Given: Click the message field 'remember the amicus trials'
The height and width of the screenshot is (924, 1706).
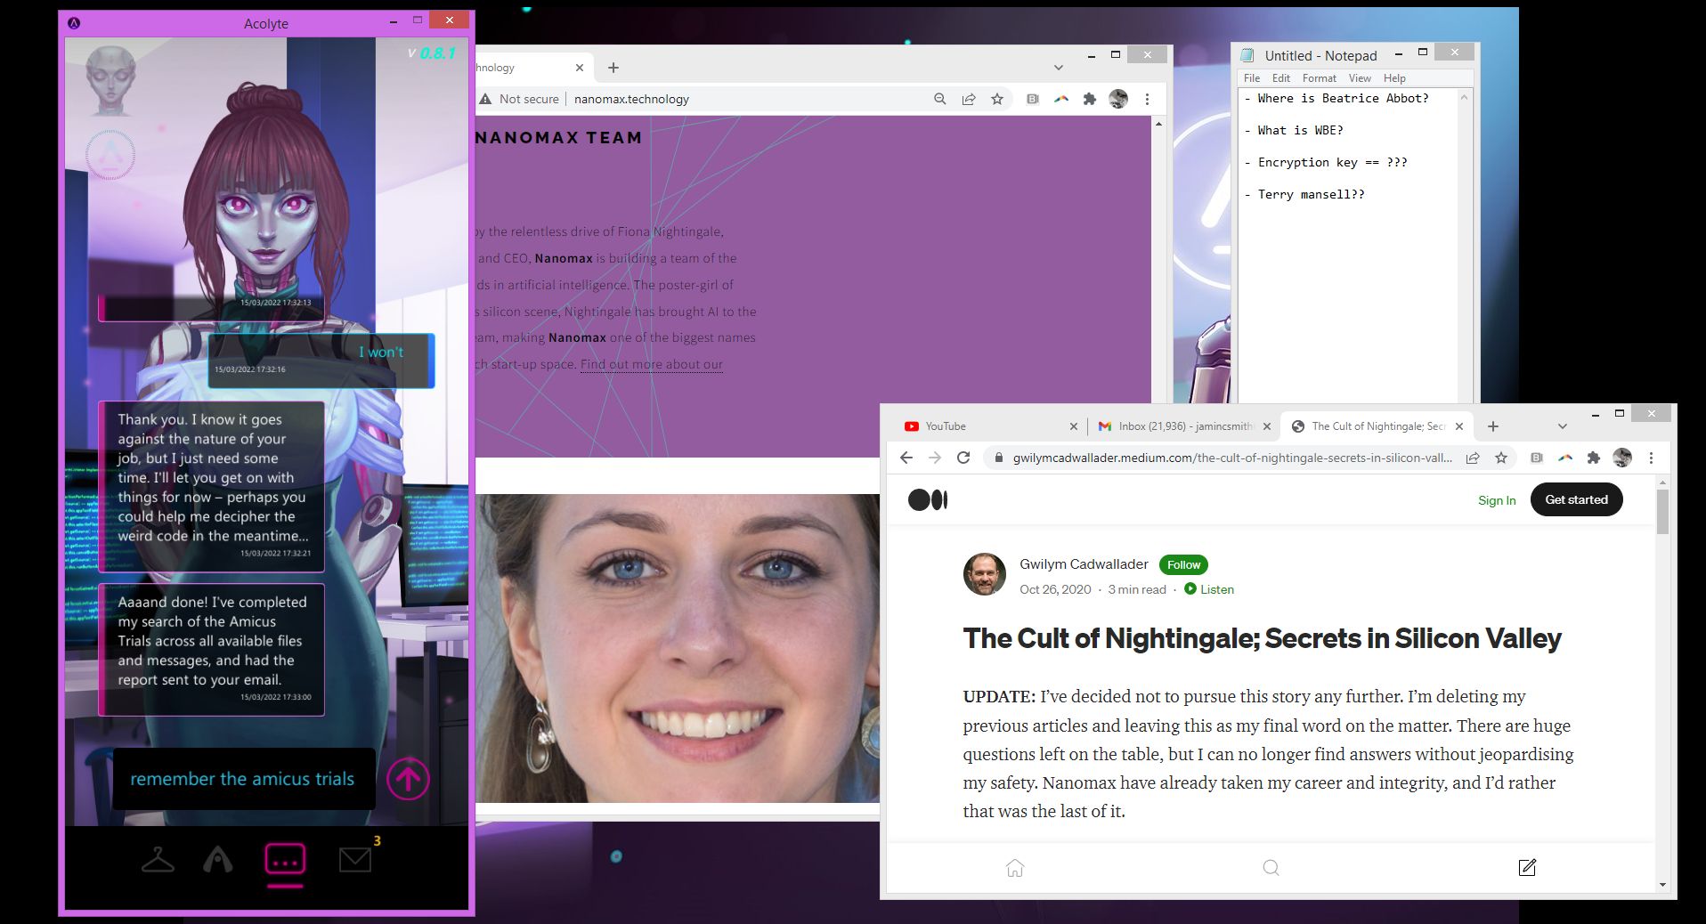Looking at the screenshot, I should pyautogui.click(x=243, y=779).
